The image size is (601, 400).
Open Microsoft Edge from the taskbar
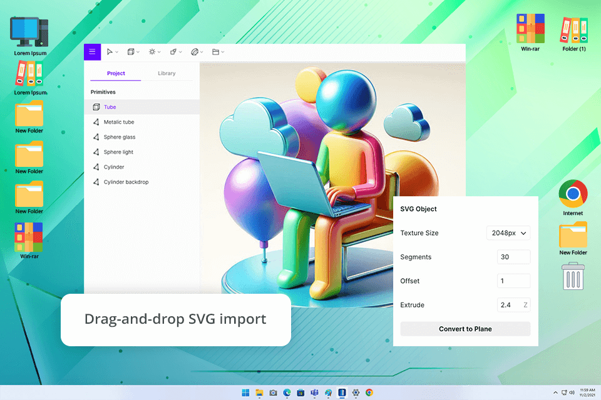287,392
